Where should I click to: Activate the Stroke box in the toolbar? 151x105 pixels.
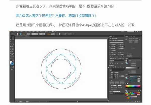pos(13,64)
